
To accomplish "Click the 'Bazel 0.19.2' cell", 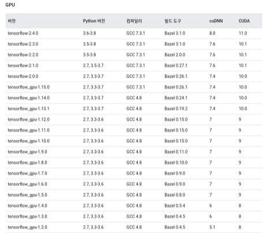I will coord(176,109).
